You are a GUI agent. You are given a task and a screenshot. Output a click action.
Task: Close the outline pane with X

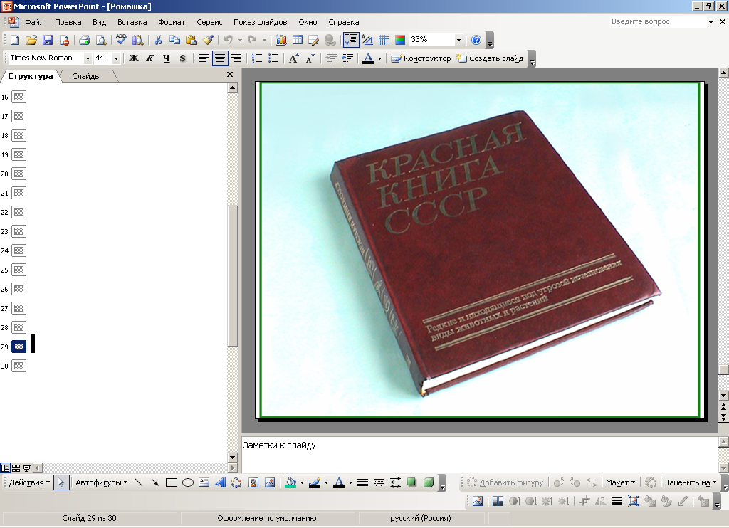coord(230,75)
